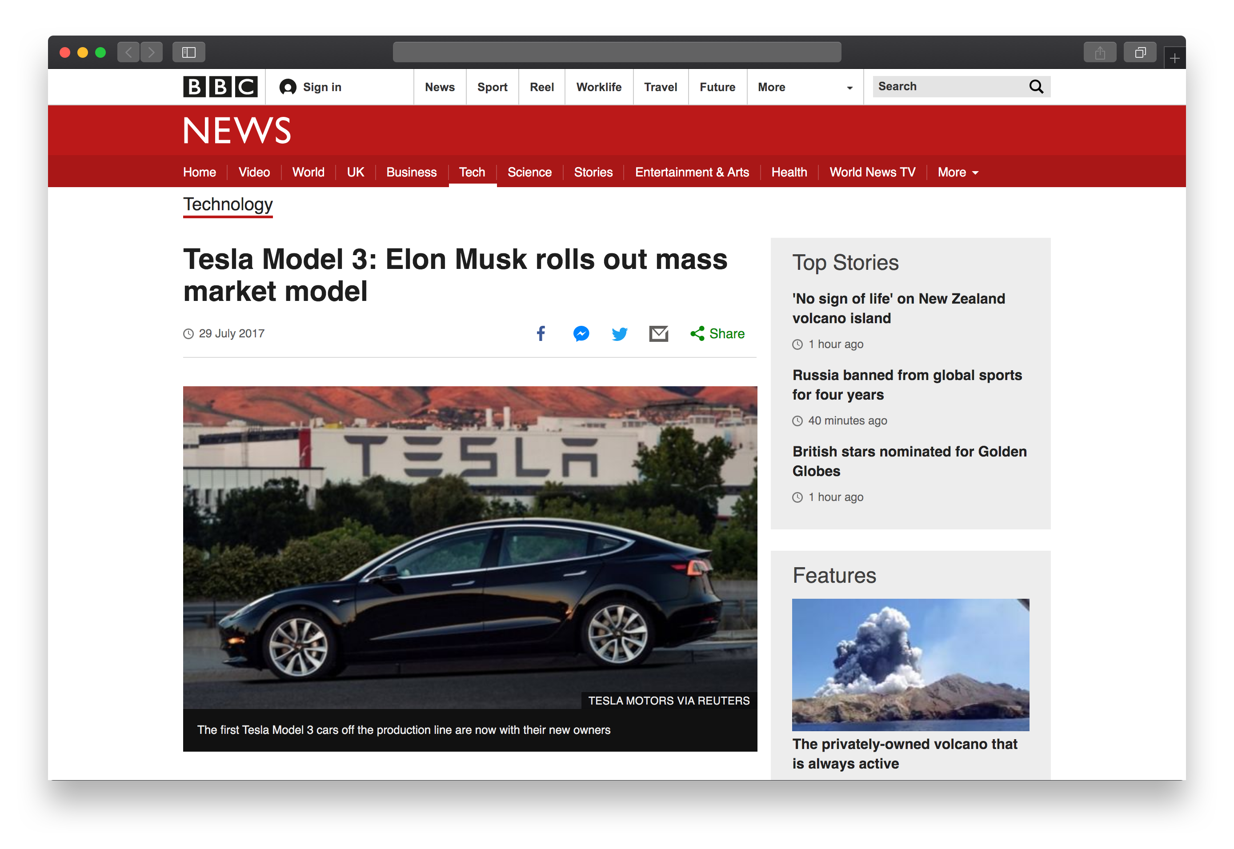Click the image caption about first owners
The height and width of the screenshot is (849, 1234).
coord(404,730)
